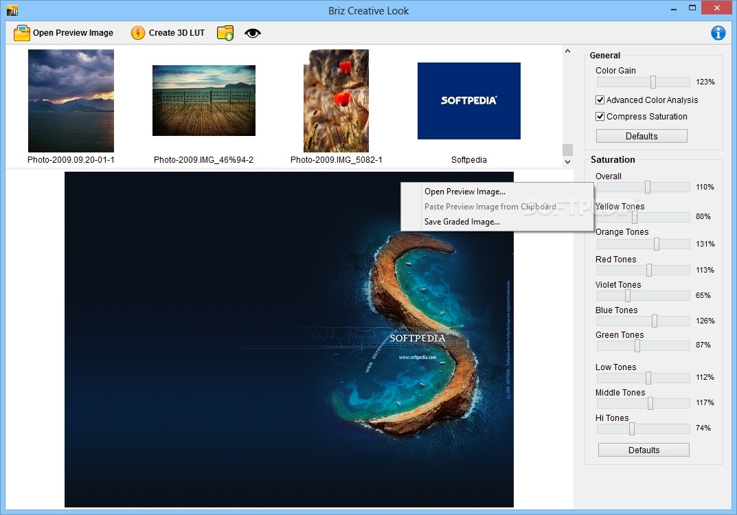The width and height of the screenshot is (737, 515).
Task: Open the blue info icon
Action: [x=718, y=33]
